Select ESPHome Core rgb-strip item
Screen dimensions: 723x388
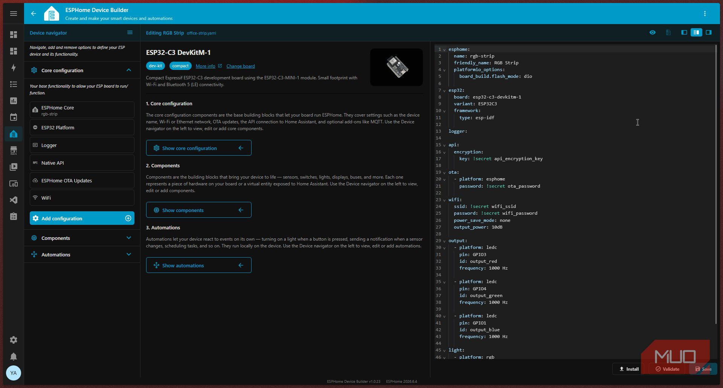(82, 110)
